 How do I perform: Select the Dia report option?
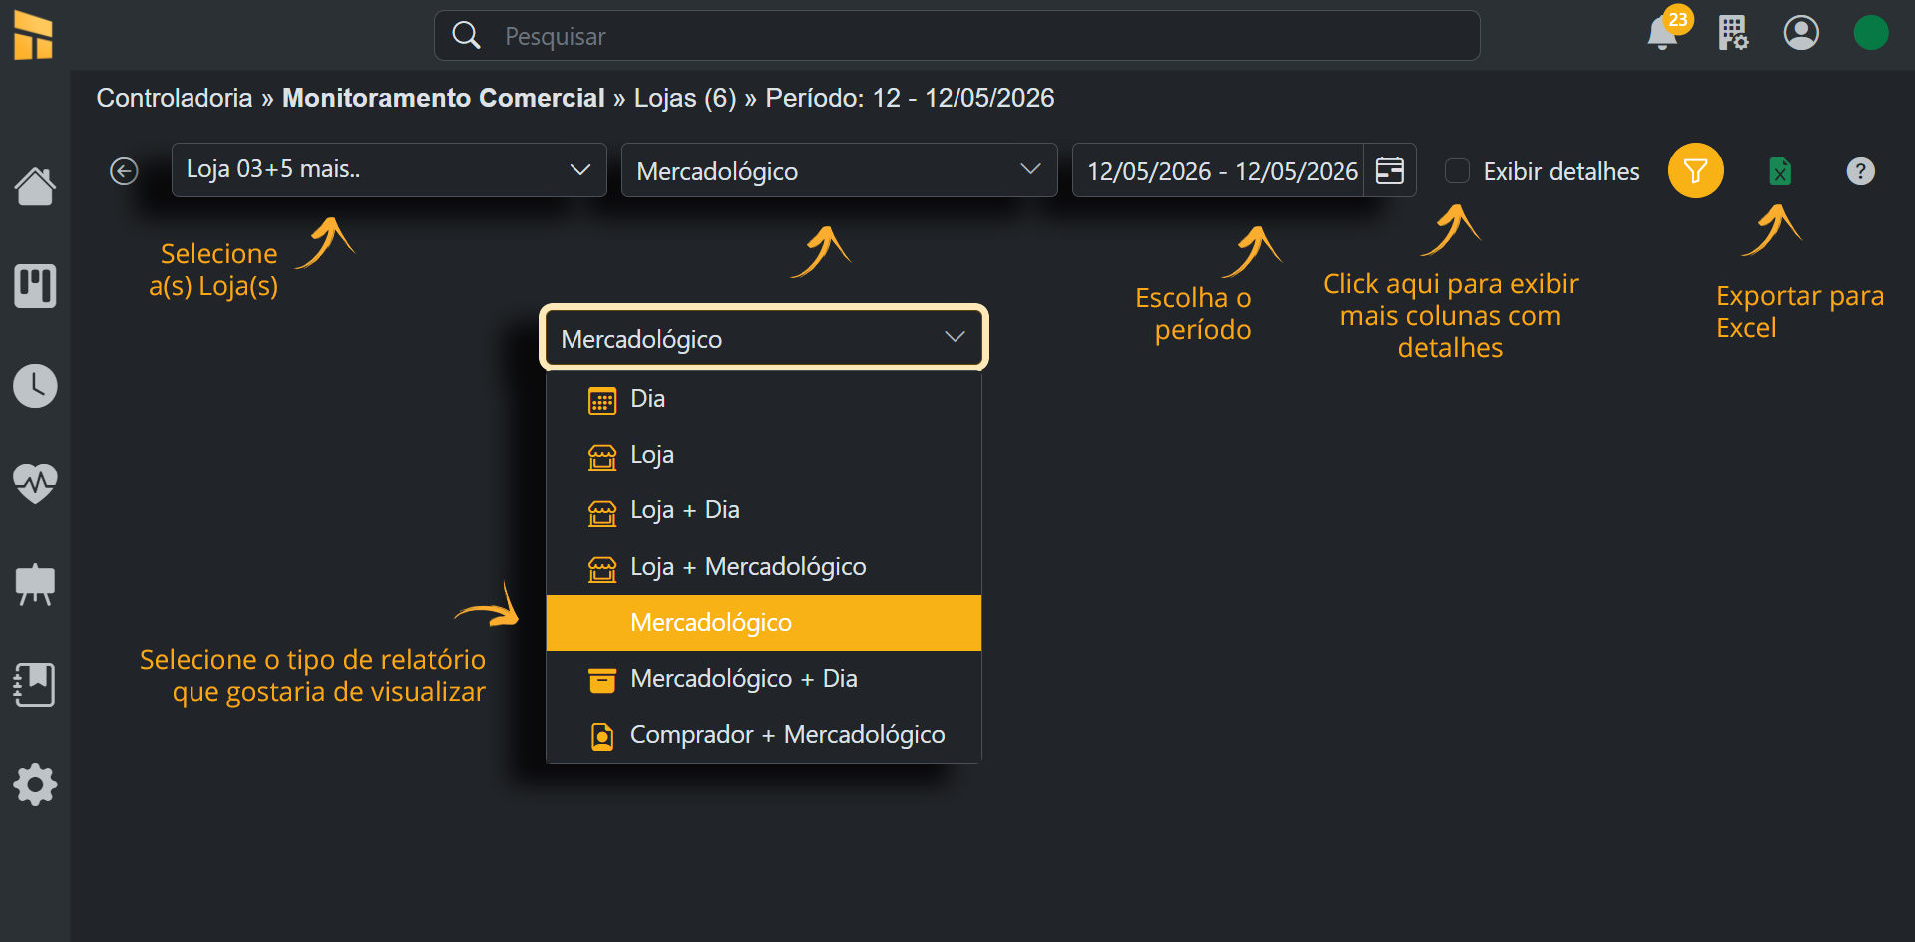point(764,399)
